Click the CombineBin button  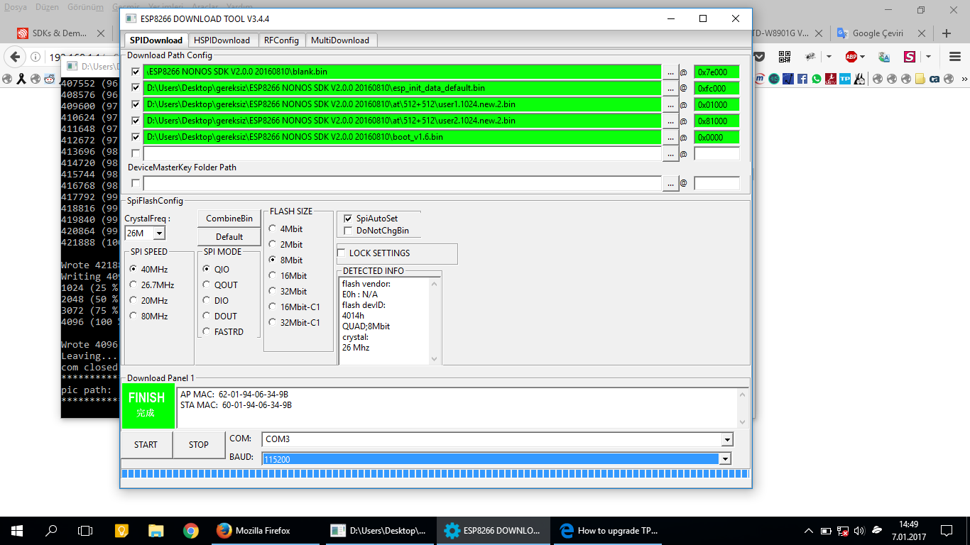click(229, 218)
